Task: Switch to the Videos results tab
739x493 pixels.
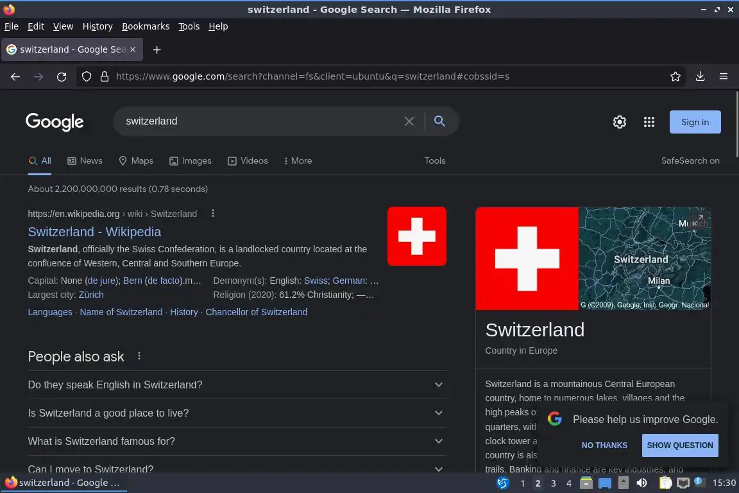Action: click(x=248, y=161)
